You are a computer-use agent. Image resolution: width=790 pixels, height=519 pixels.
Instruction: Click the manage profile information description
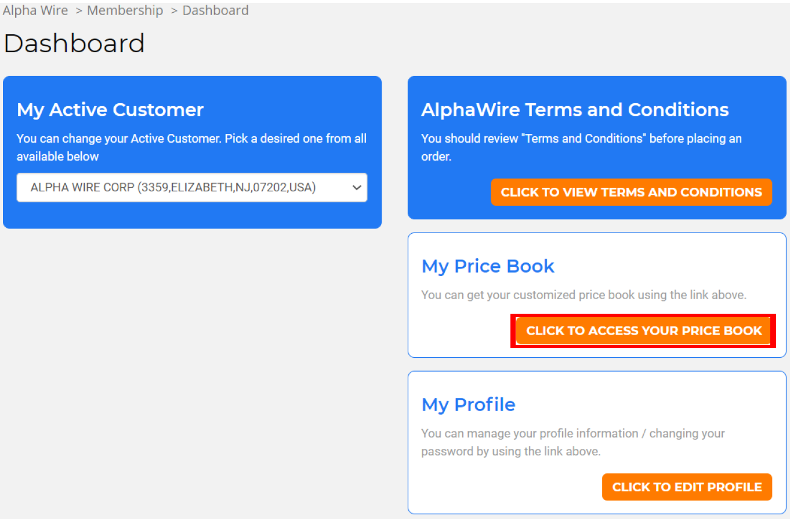[572, 442]
